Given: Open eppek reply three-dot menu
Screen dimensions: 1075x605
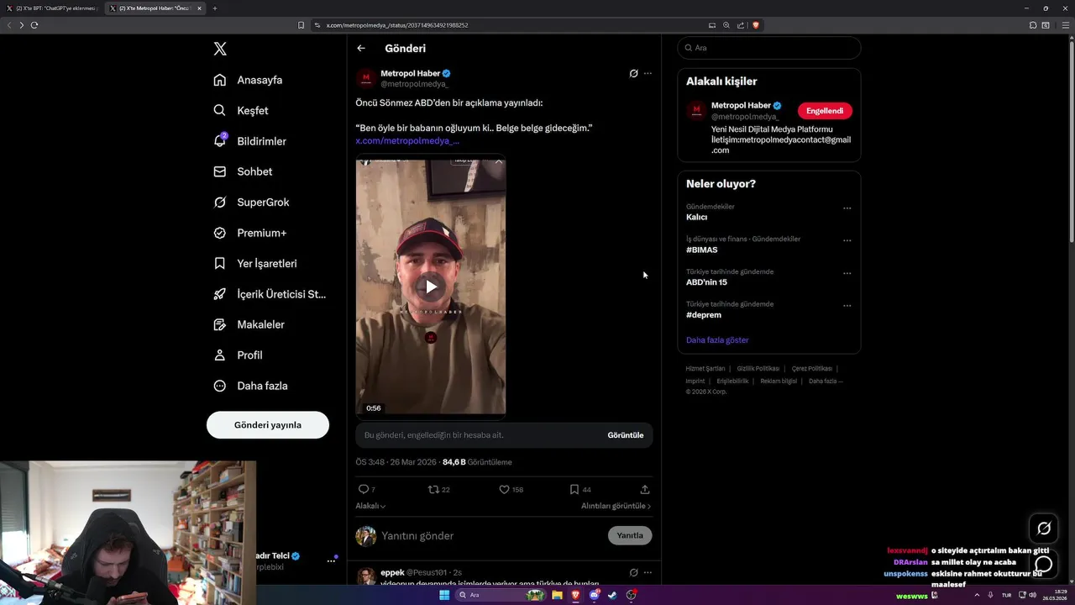Looking at the screenshot, I should point(648,572).
